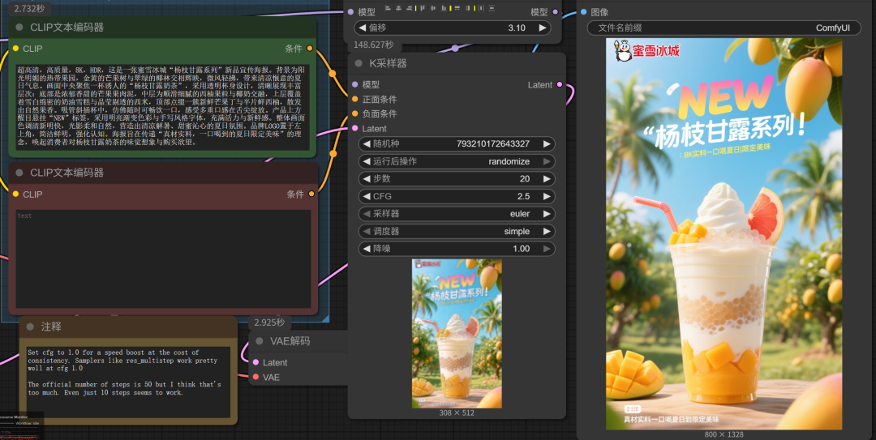Click the VAE解码 node title
The image size is (876, 440).
pos(290,340)
